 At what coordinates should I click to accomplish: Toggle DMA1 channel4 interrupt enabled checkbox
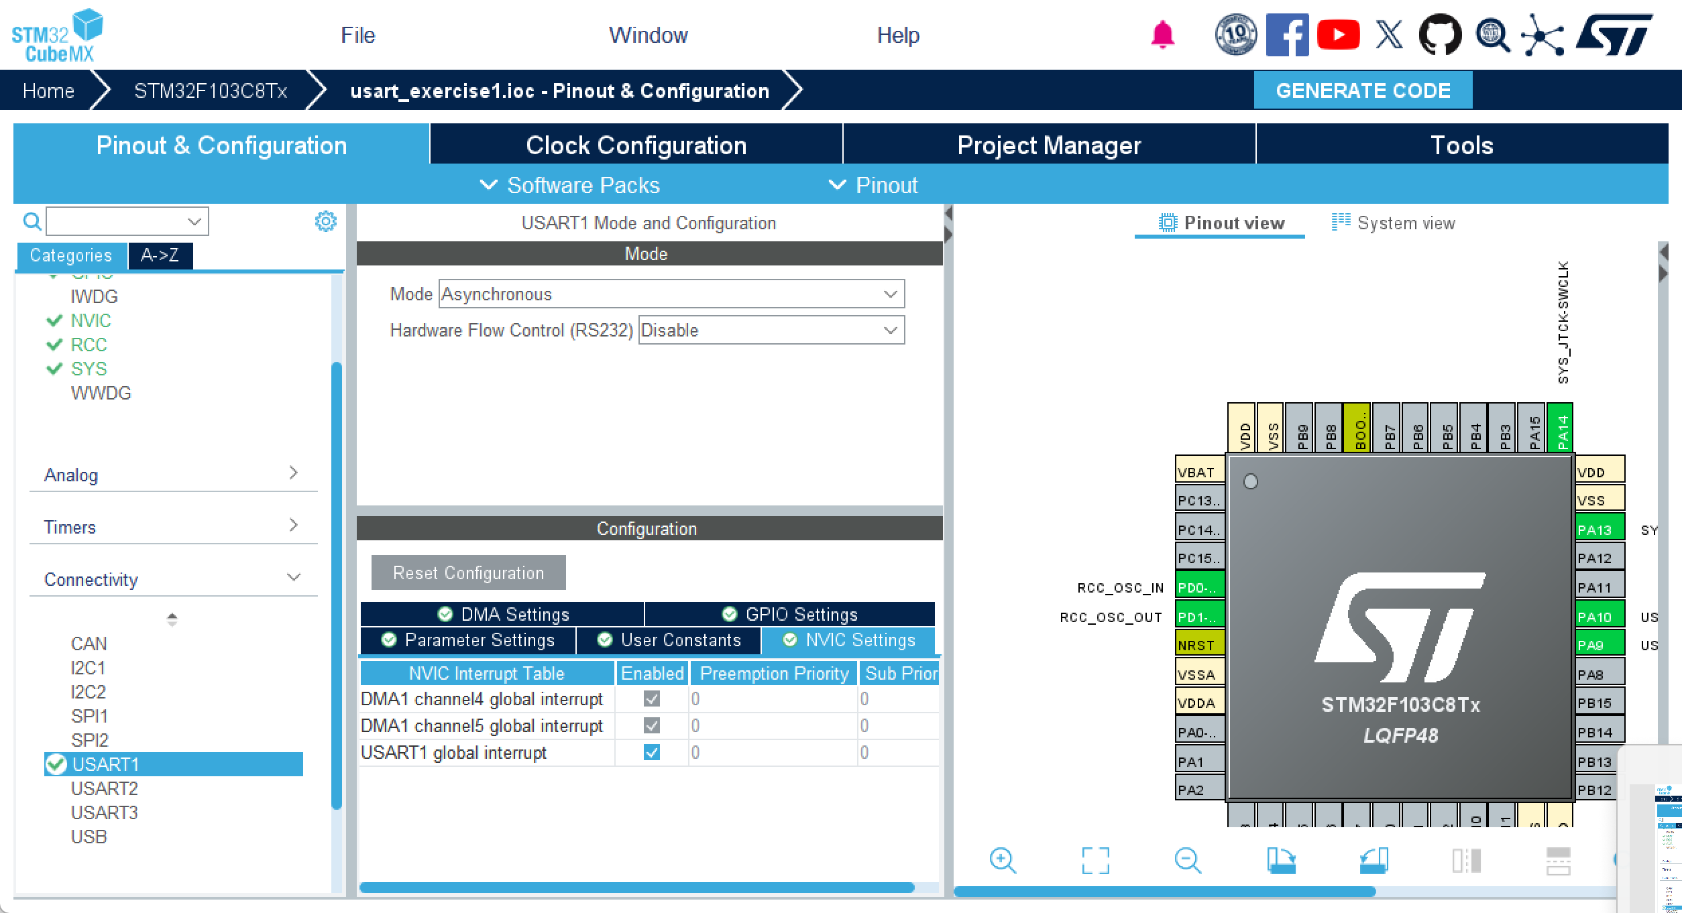tap(651, 698)
